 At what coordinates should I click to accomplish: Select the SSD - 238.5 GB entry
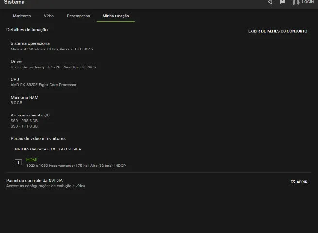tap(24, 121)
